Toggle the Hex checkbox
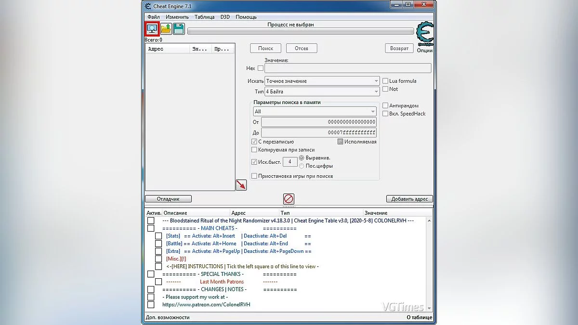This screenshot has width=578, height=325. [261, 68]
